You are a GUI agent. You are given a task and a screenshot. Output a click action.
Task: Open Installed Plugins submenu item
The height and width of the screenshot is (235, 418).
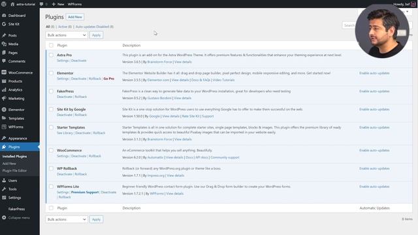click(x=14, y=157)
